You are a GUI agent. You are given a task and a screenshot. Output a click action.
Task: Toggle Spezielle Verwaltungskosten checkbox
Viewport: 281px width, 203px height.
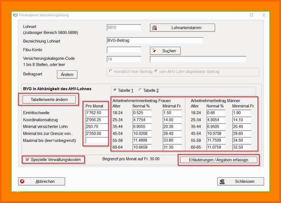(27, 160)
